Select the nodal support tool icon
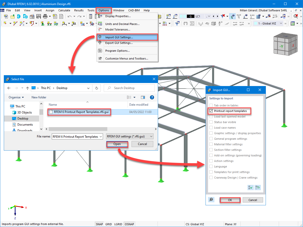The height and width of the screenshot is (227, 303). [x=42, y=23]
